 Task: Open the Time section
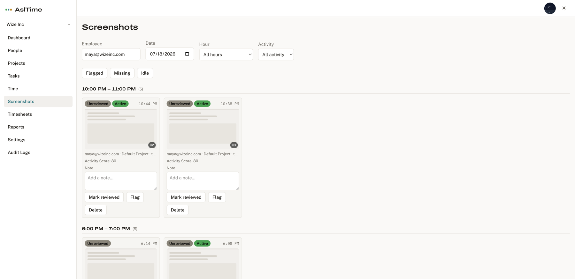(38, 89)
